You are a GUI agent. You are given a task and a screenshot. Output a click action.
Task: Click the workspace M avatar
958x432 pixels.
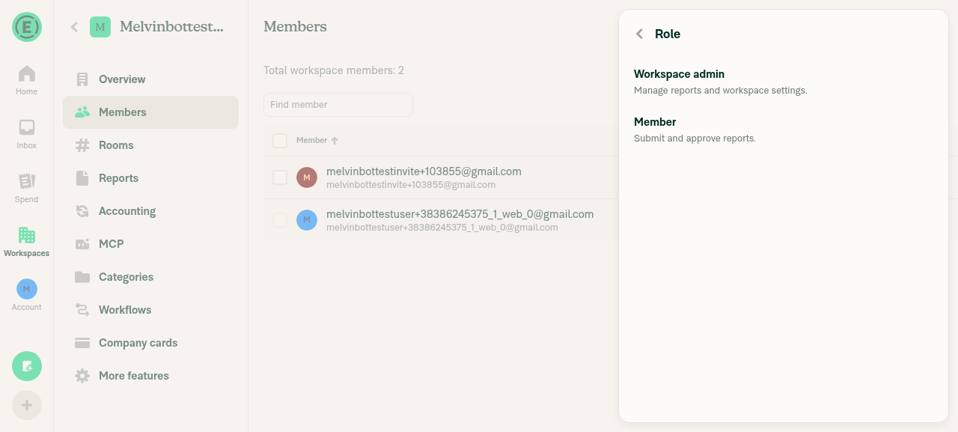(100, 27)
